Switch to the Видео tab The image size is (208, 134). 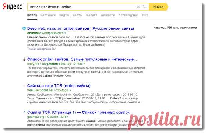(64, 15)
